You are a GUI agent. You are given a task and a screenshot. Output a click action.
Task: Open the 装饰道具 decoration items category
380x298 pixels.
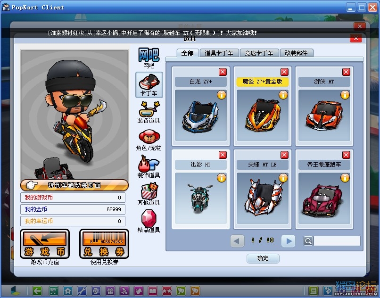coord(149,167)
